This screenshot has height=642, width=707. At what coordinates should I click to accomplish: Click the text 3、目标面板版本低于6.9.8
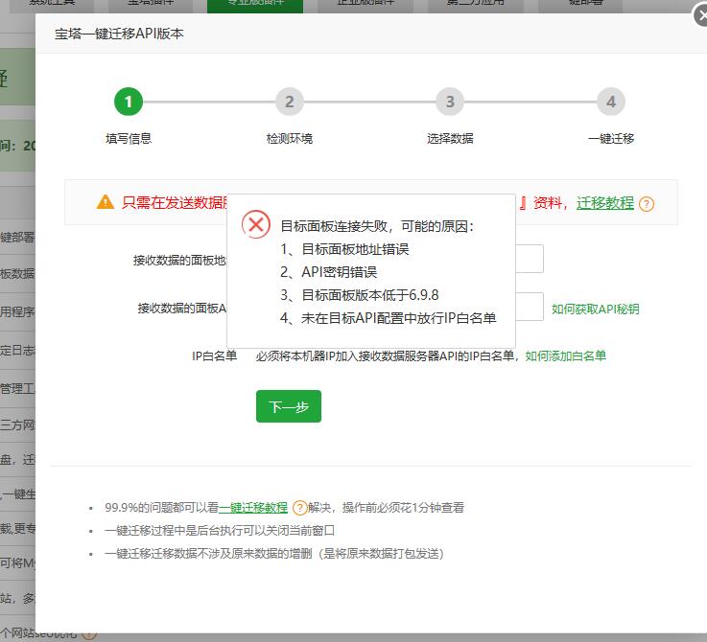pos(360,295)
